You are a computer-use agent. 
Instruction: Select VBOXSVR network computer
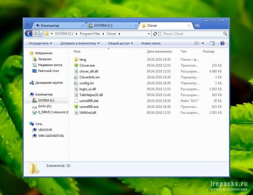pos(45,130)
